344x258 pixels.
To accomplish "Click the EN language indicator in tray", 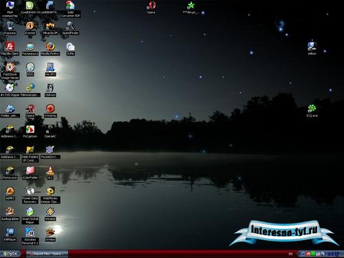I will [x=290, y=254].
